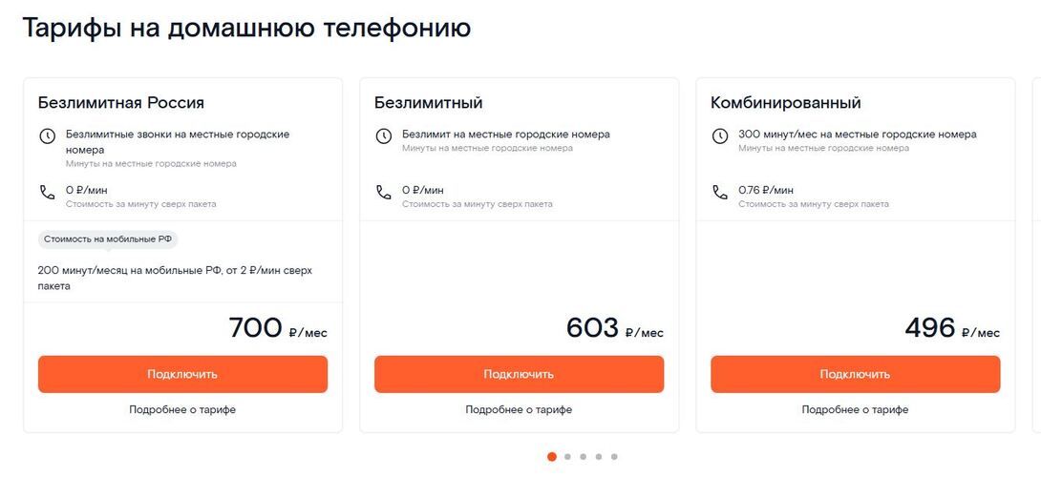The width and height of the screenshot is (1041, 498).
Task: Open Подробнее о тарифе for Безлимитная Россия
Action: point(182,409)
